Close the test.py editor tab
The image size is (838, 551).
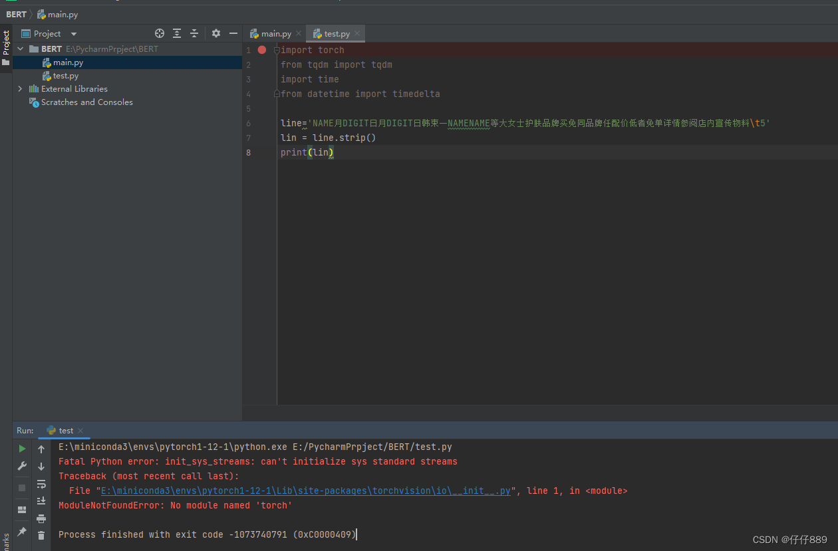[357, 33]
